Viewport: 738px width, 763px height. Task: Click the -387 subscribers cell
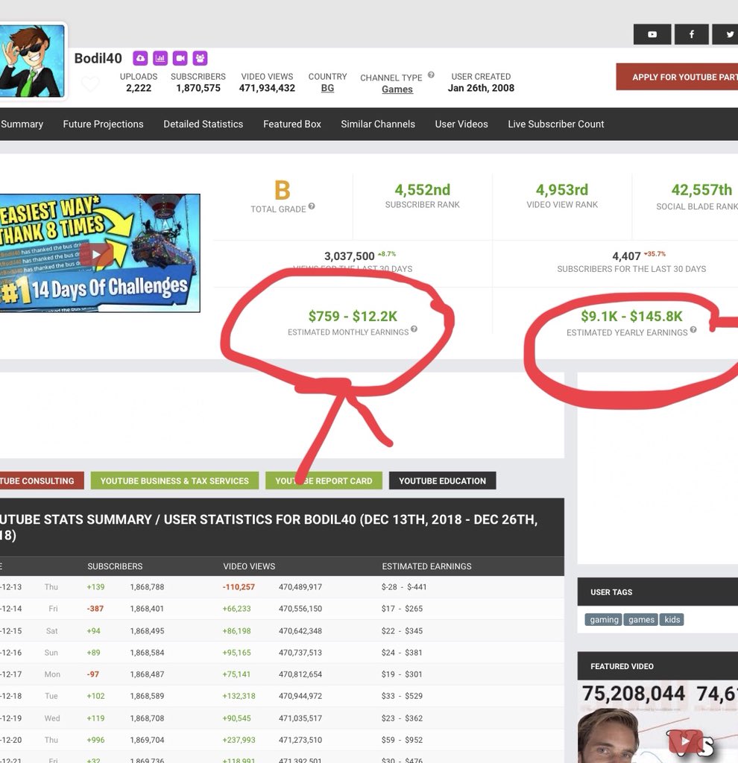pyautogui.click(x=95, y=609)
